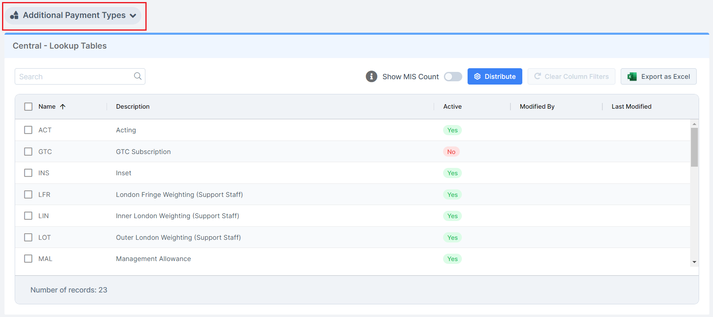Click the Description column header
Viewport: 713px width, 317px height.
(133, 107)
